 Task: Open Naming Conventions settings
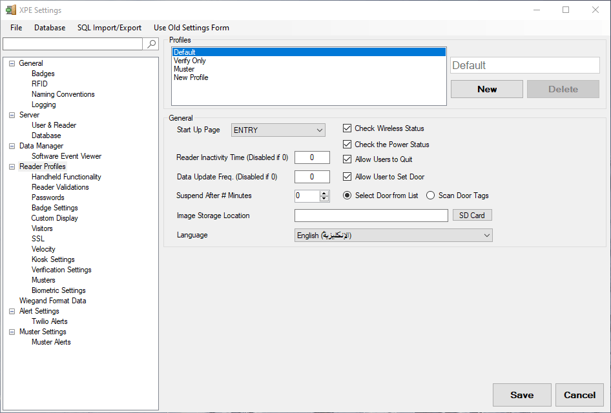[63, 94]
